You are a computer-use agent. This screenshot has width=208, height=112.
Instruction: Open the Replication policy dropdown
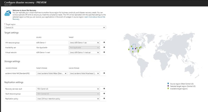pos(68,99)
